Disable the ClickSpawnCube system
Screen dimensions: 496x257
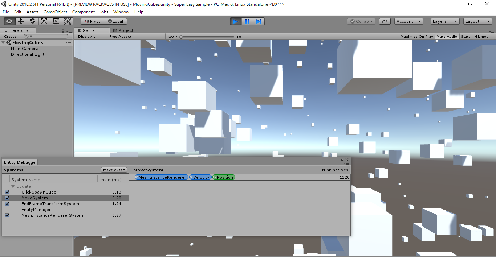(7, 192)
